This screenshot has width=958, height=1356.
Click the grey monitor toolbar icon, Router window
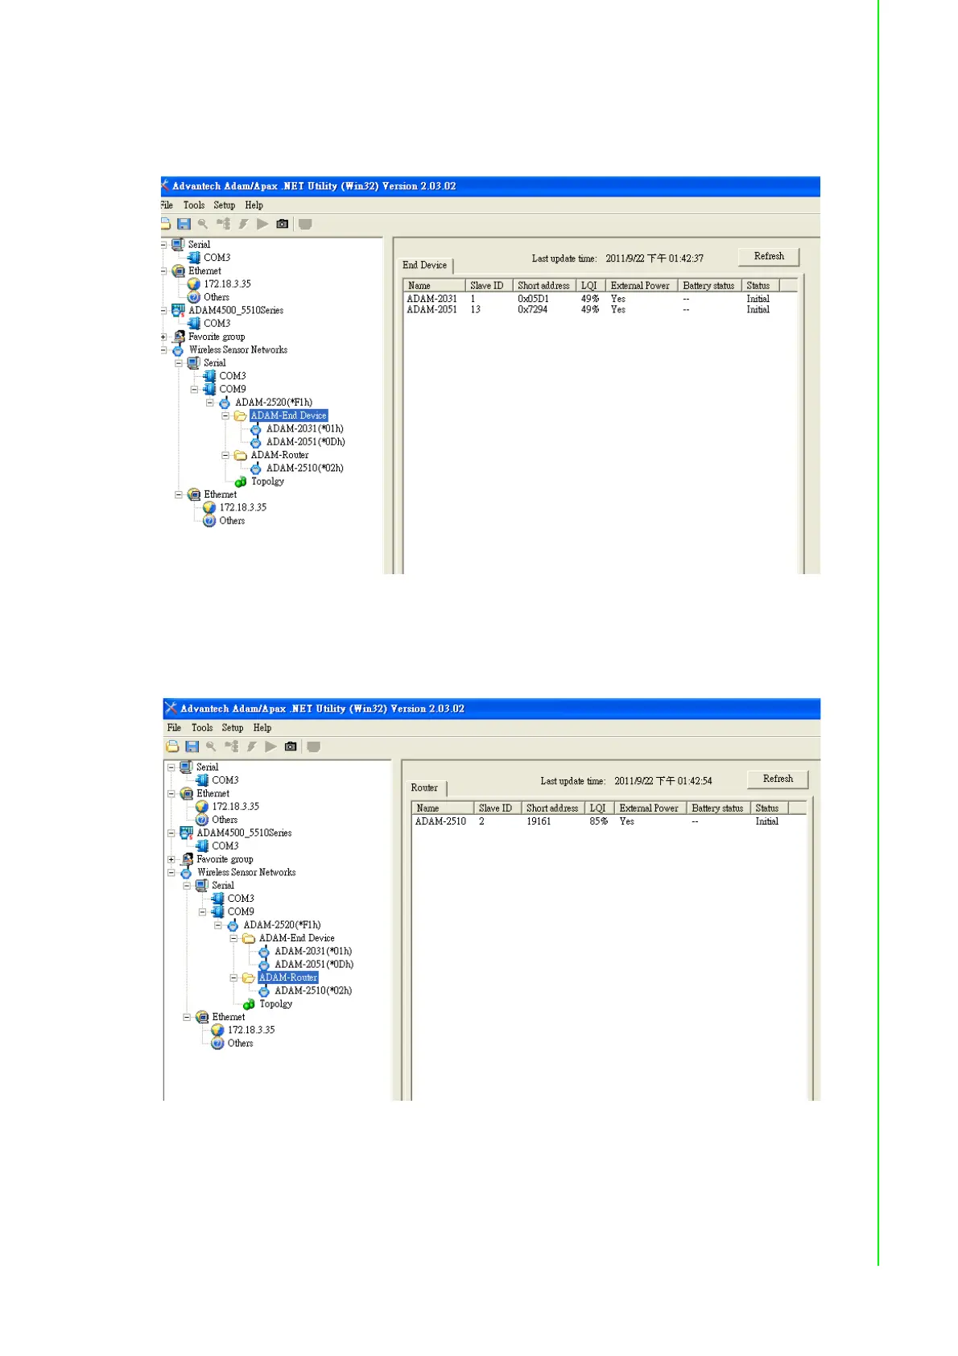click(314, 746)
